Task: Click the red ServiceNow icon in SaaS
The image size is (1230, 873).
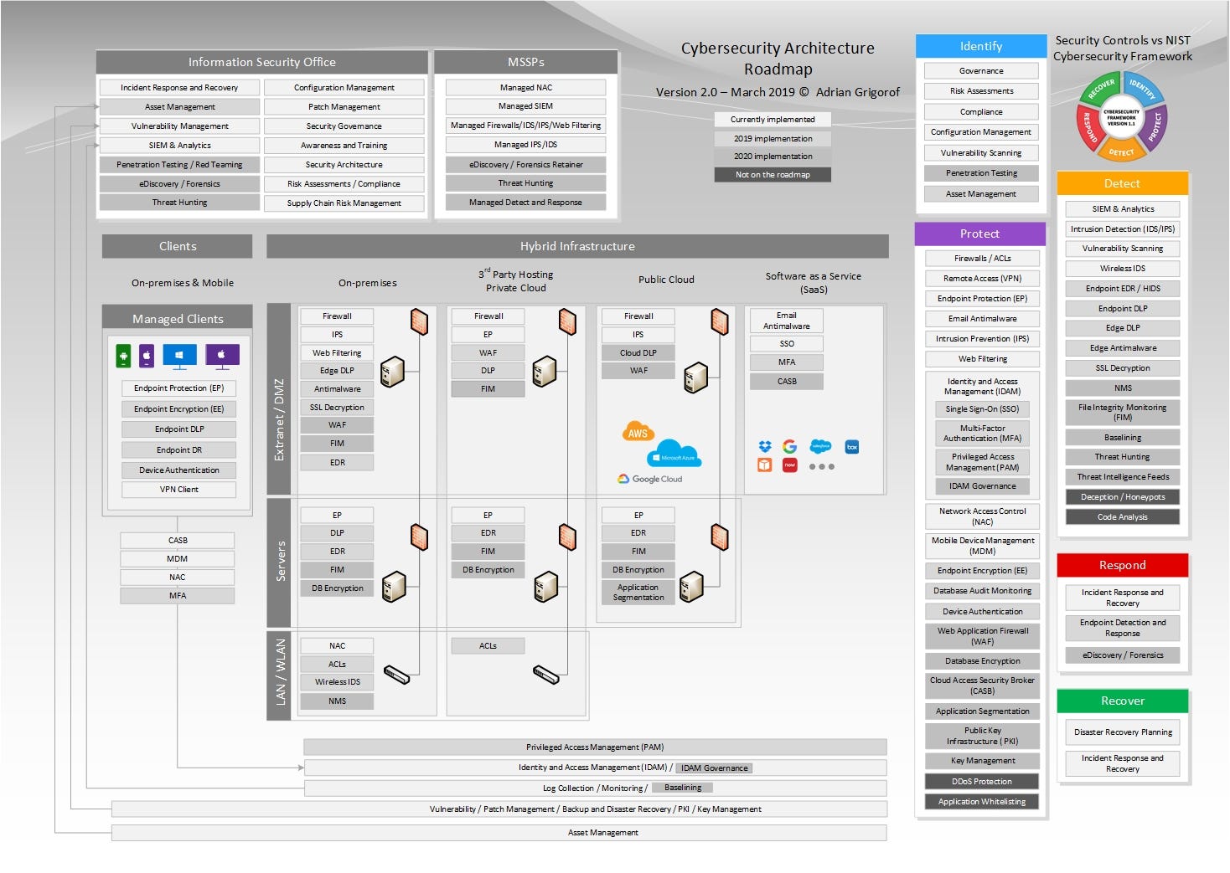Action: point(789,465)
